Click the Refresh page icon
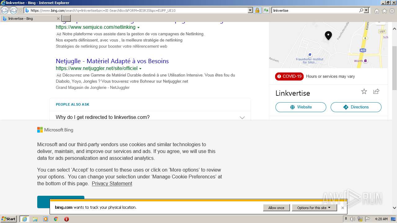Viewport: 397px width, 223px height. tap(266, 10)
